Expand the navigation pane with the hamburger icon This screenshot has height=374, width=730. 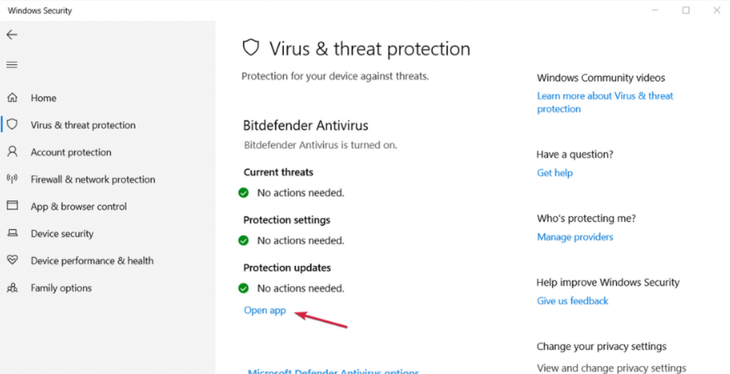tap(12, 64)
